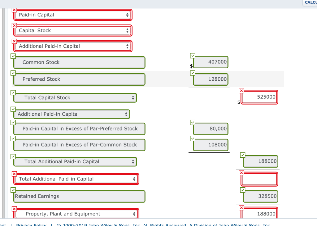Select the 525000 value field
This screenshot has width=317, height=226.
click(259, 97)
